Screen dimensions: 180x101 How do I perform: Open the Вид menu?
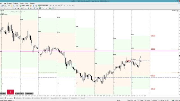pyautogui.click(x=4, y=3)
